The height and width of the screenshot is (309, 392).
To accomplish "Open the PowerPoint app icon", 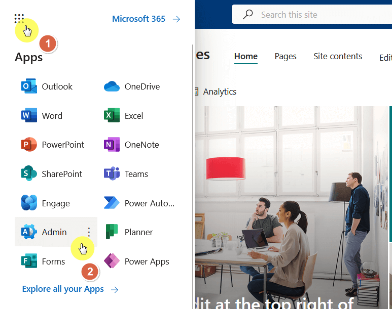I will tap(29, 145).
